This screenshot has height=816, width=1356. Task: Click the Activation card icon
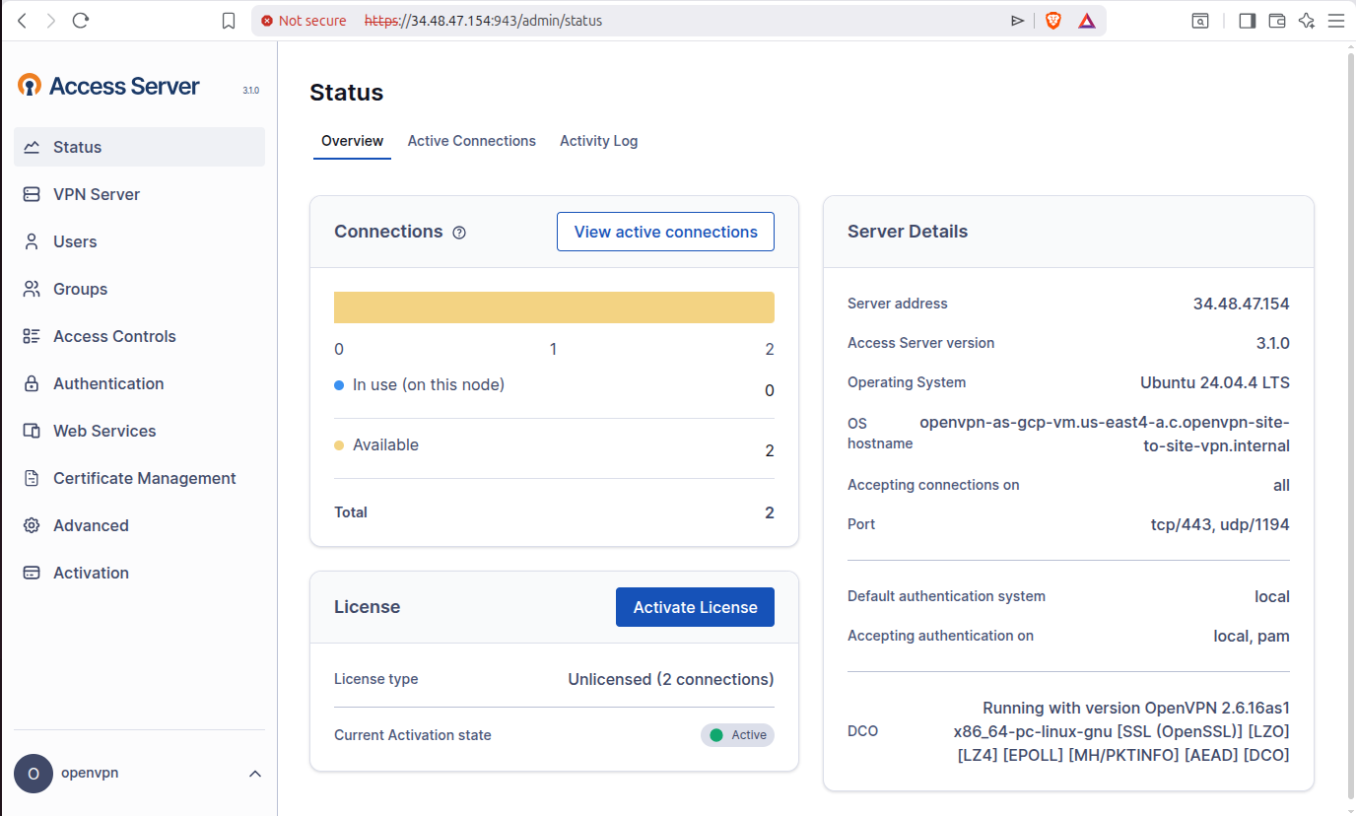tap(32, 573)
